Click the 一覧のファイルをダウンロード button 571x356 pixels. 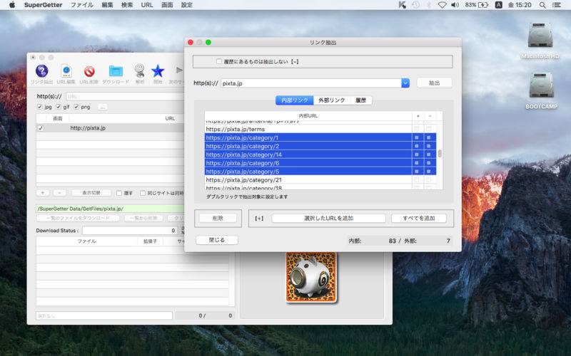click(78, 219)
